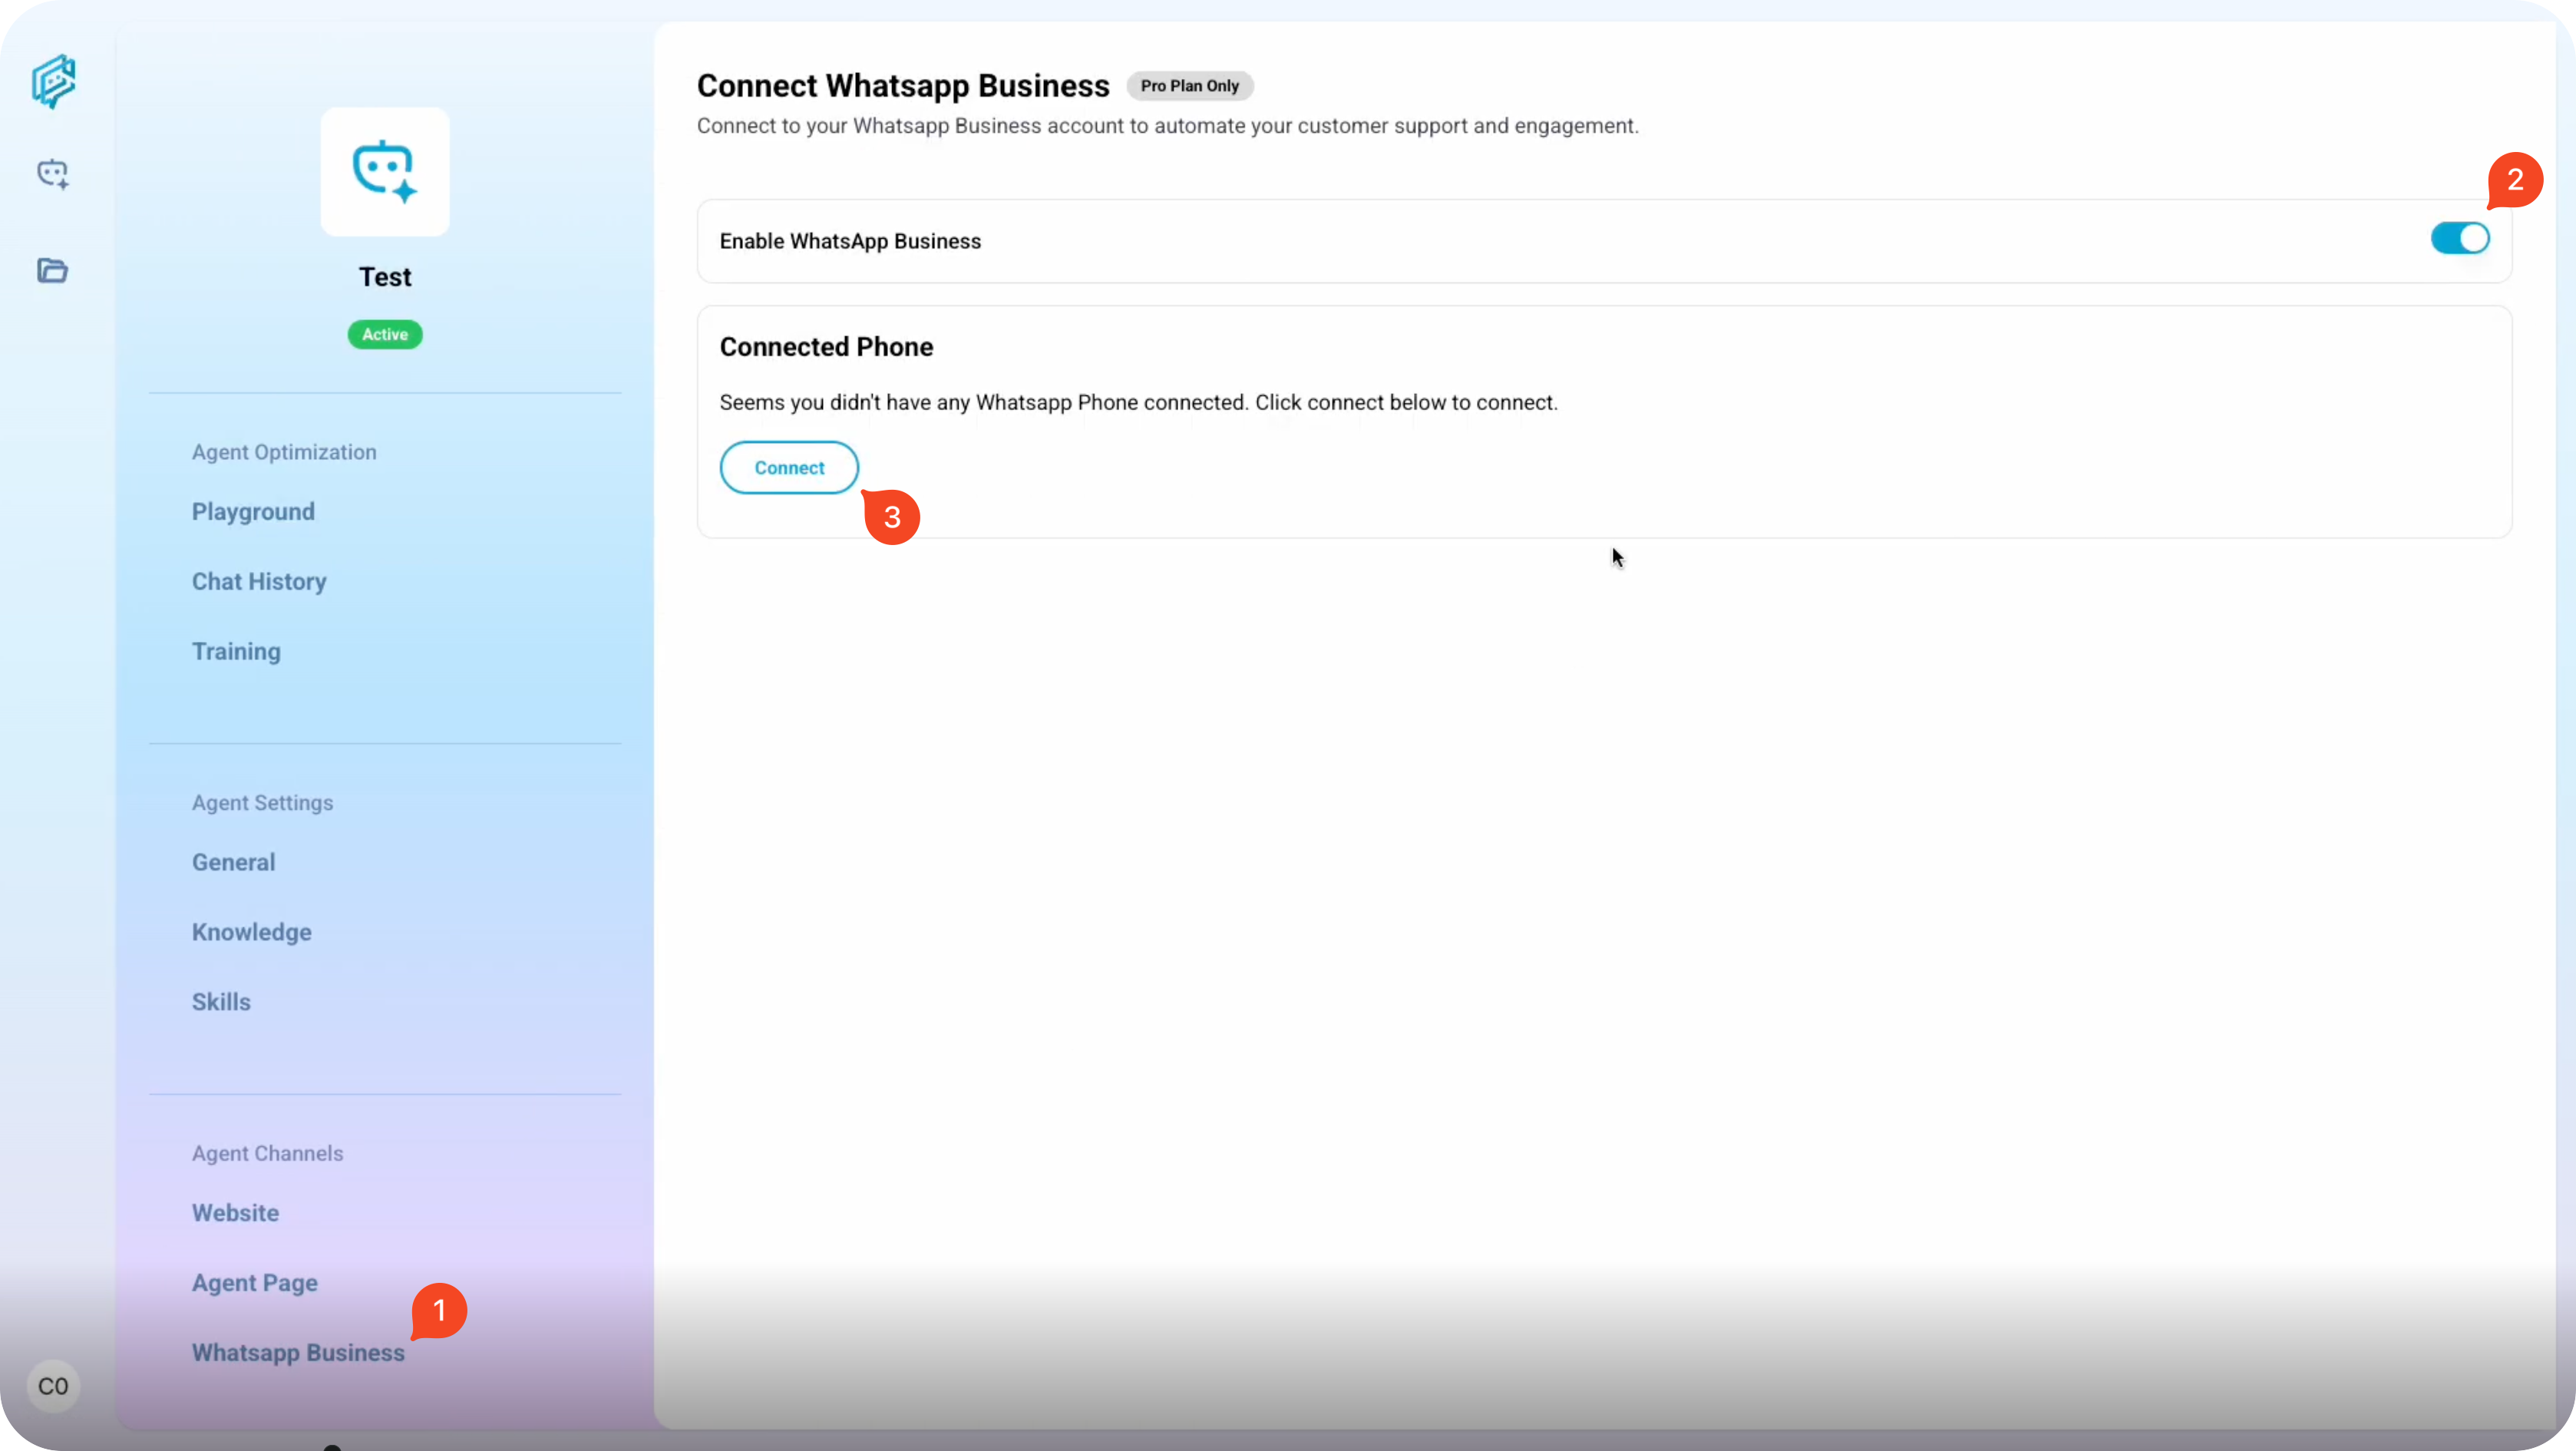
Task: Open the agents bot icon in sidebar
Action: point(53,174)
